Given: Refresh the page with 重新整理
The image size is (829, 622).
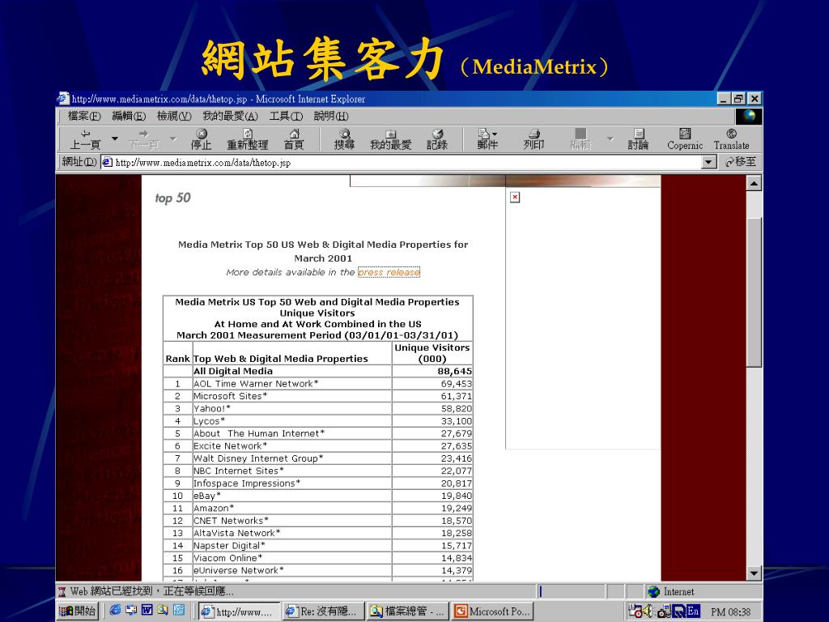Looking at the screenshot, I should pyautogui.click(x=248, y=139).
